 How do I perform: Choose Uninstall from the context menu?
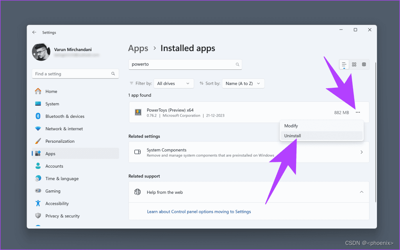(x=321, y=136)
